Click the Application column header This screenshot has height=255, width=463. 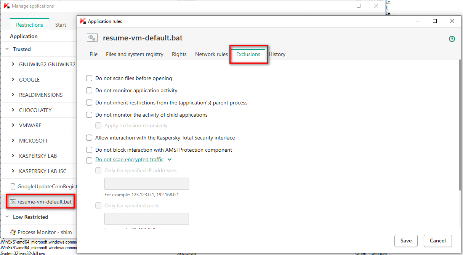pos(24,37)
